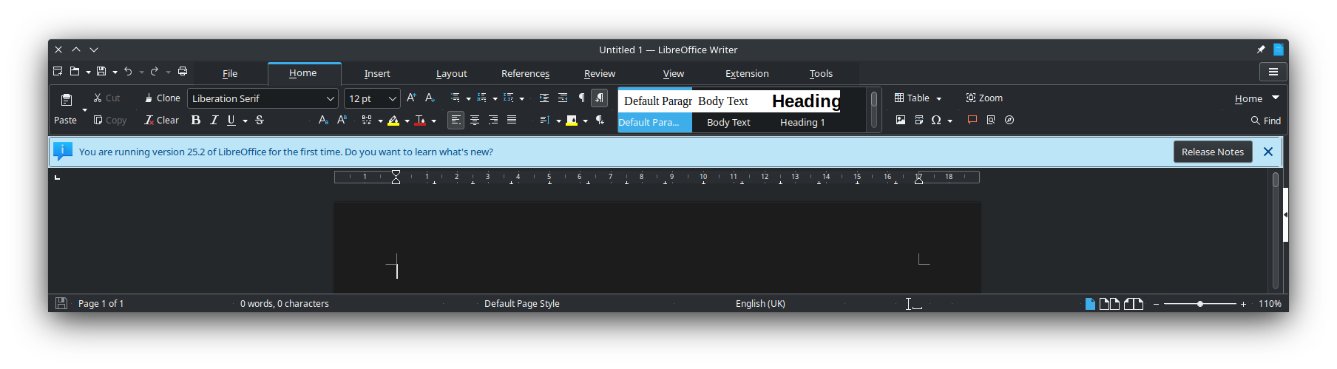
Task: Open the Layout tab
Action: click(451, 74)
